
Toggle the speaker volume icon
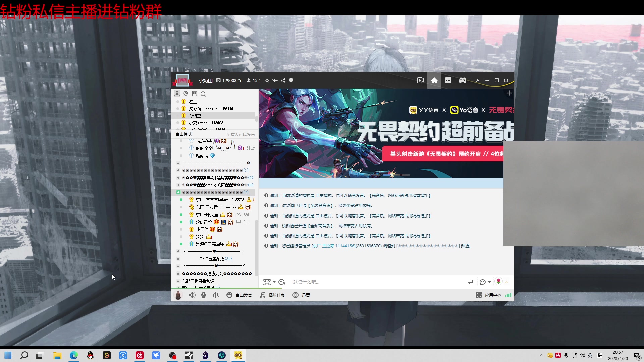point(192,295)
